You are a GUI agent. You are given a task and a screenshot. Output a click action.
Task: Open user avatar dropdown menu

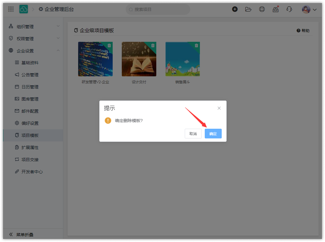click(x=309, y=9)
